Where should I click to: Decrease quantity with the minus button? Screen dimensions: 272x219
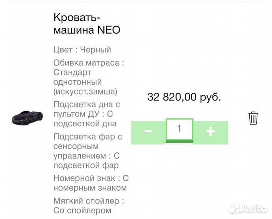point(148,131)
